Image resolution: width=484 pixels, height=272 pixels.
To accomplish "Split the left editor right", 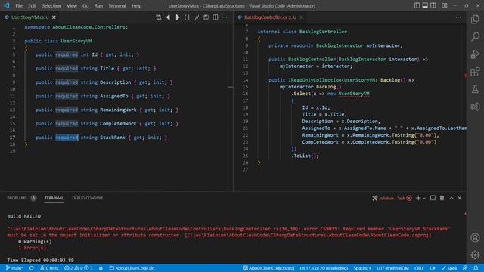I will coord(215,17).
